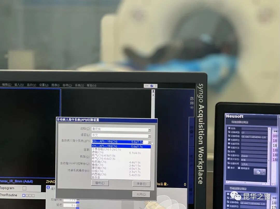Click the jump-to-top arrow above the scrollbar
The height and width of the screenshot is (209, 280).
(x=153, y=91)
